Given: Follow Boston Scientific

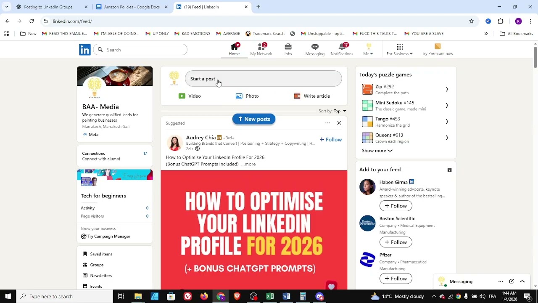Looking at the screenshot, I should click(x=396, y=242).
